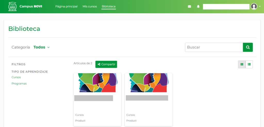Switch to list view layout
Screen dimensions: 264x127
tap(249, 64)
